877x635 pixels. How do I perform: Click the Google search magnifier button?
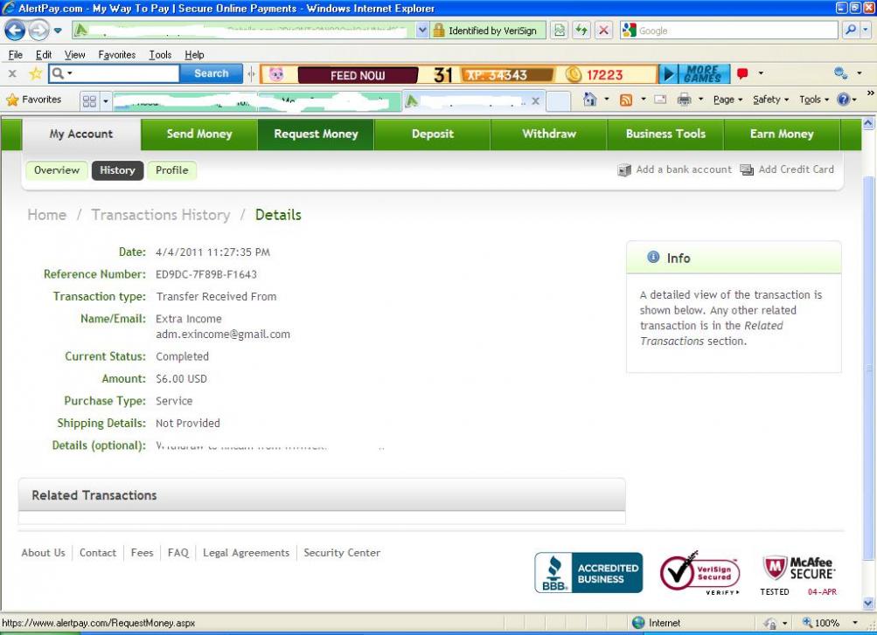coord(851,31)
